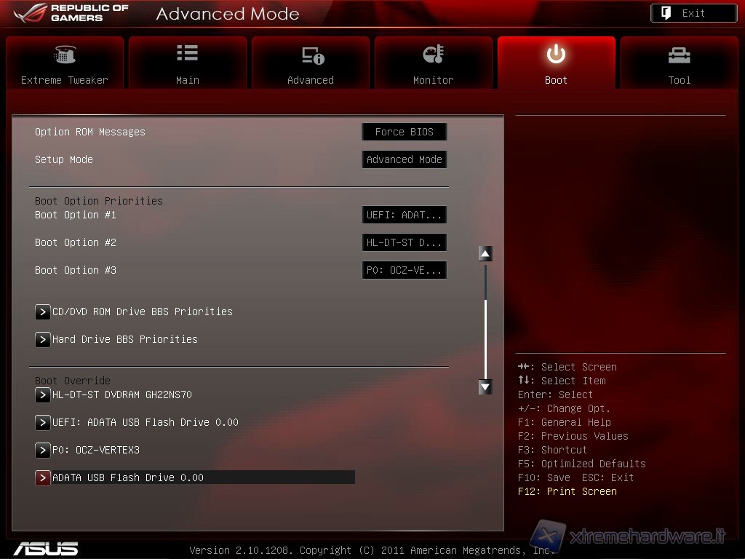Open Boot Option #2 selection

(x=404, y=242)
